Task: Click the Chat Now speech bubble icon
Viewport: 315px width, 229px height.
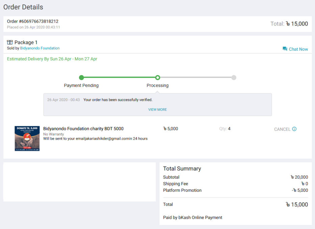Action: click(x=285, y=49)
